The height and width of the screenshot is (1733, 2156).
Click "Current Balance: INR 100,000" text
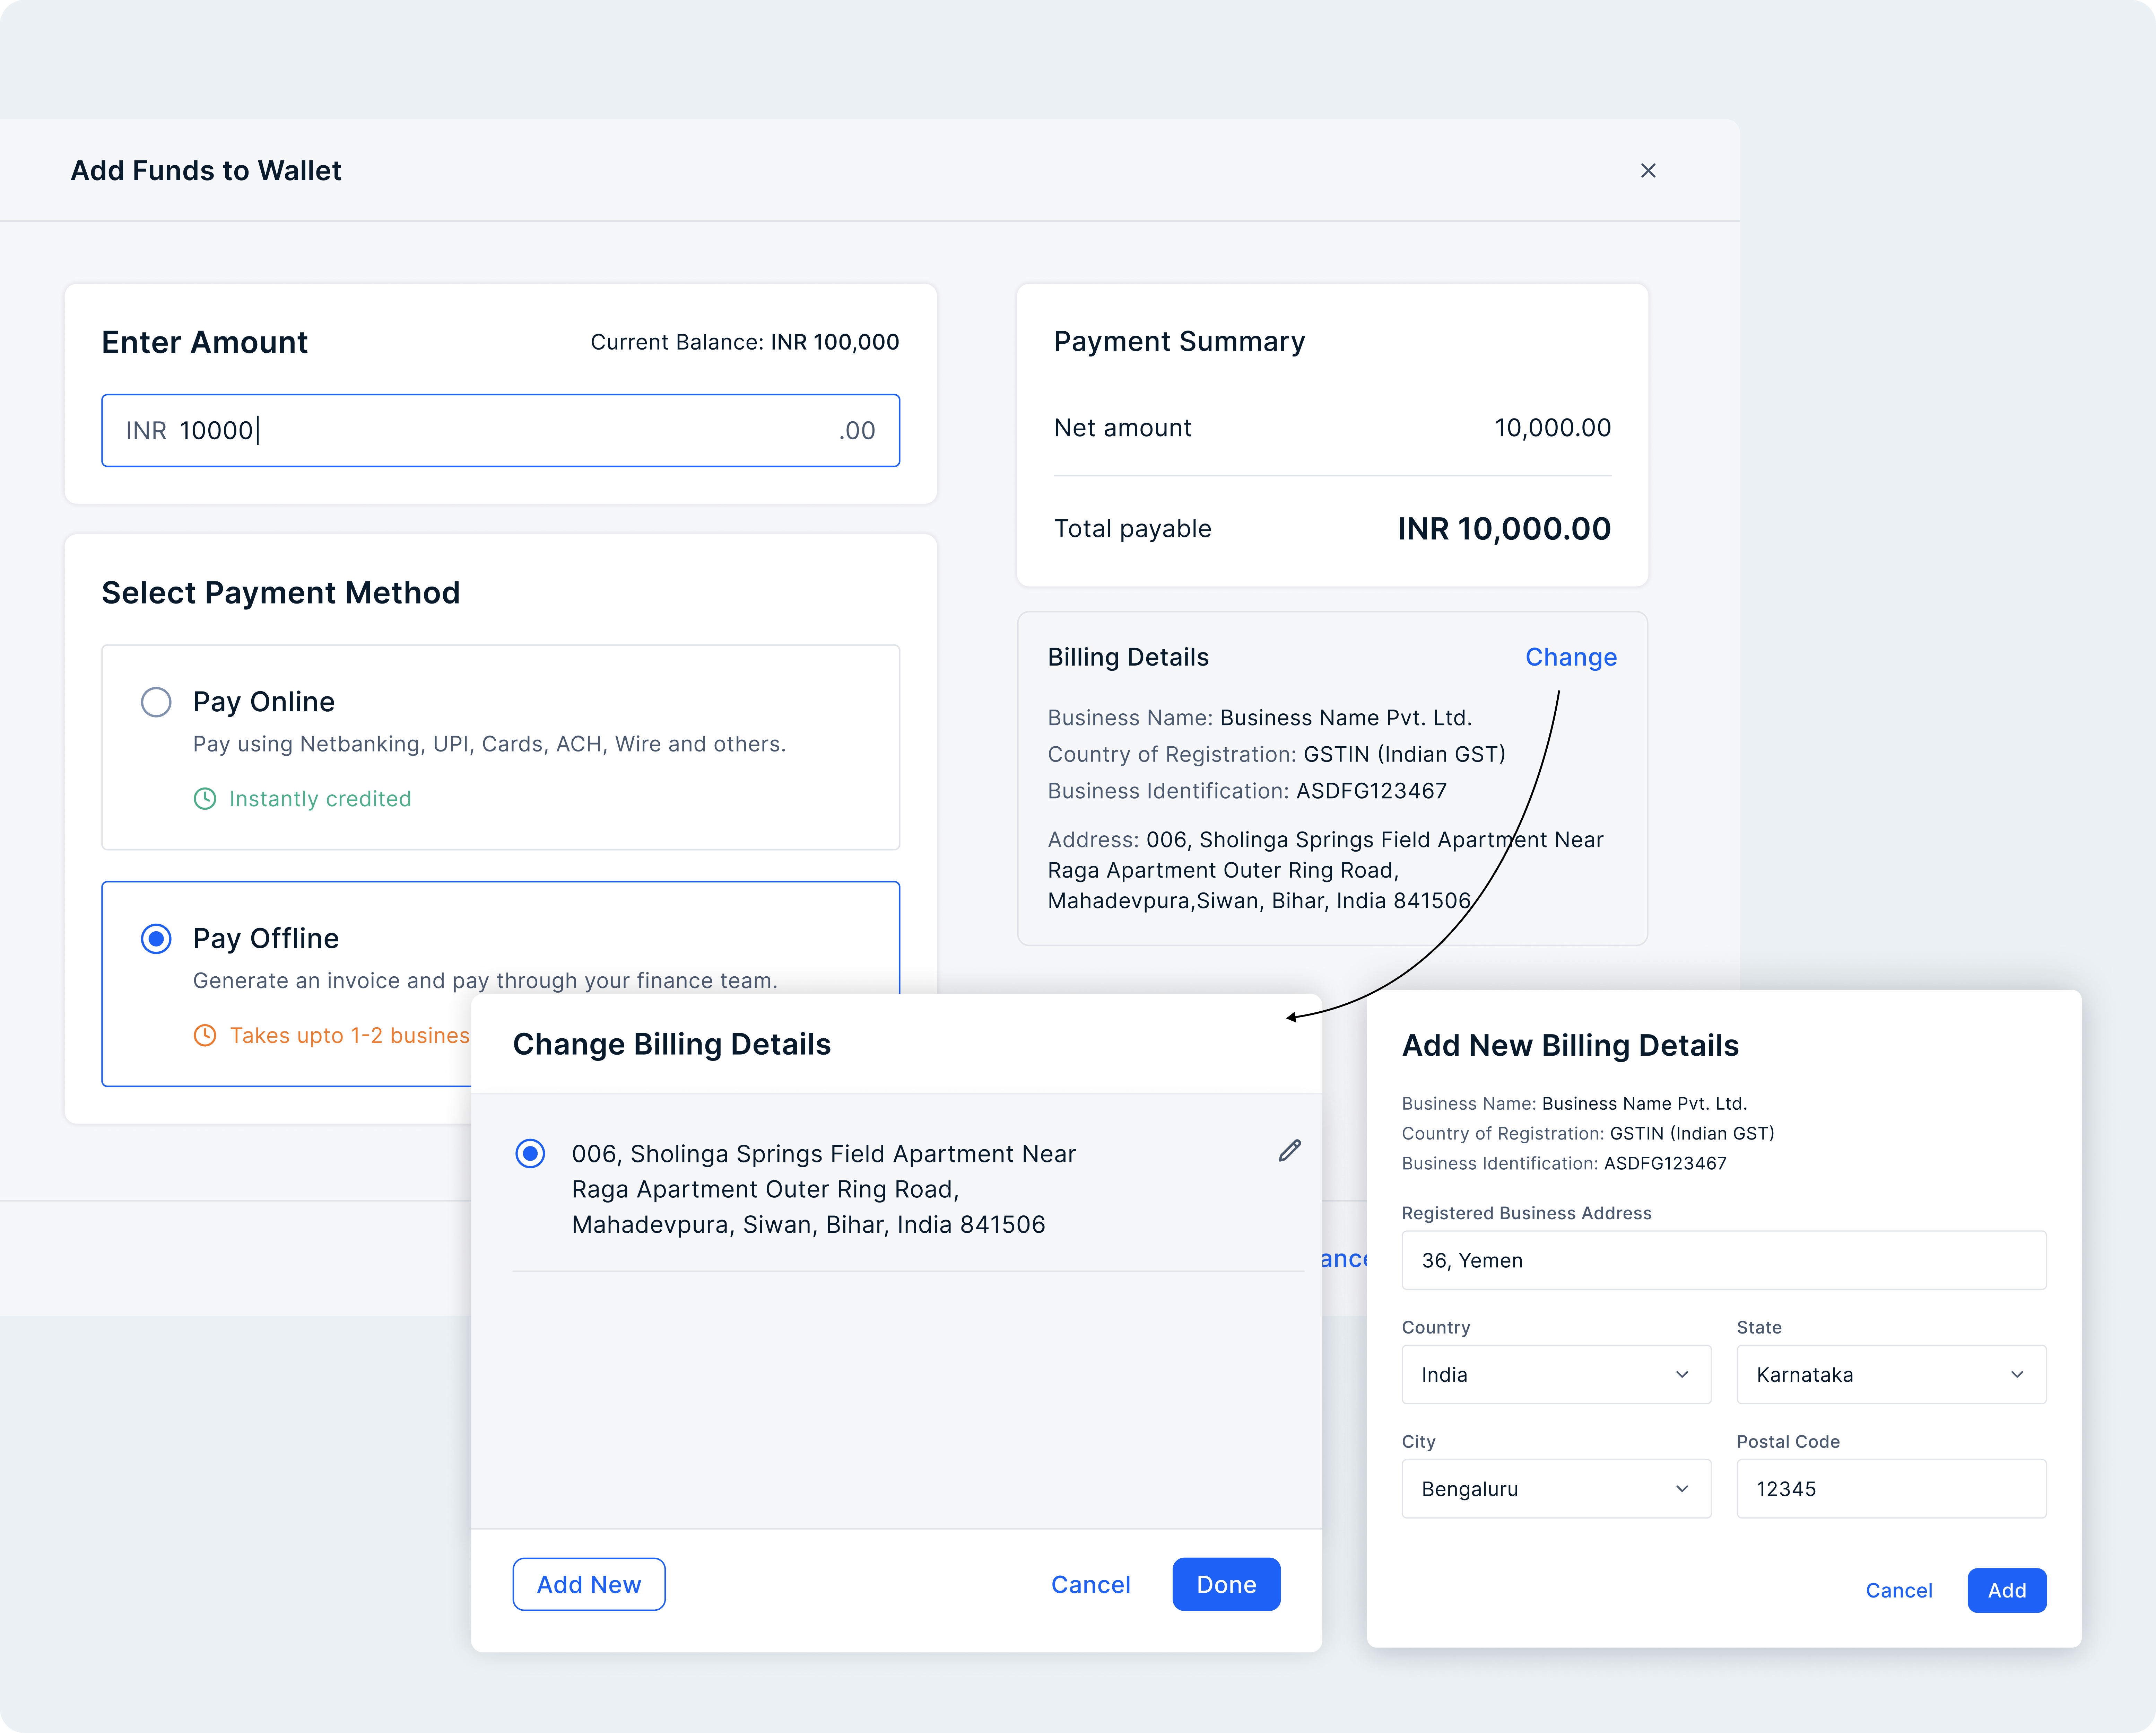(x=745, y=342)
